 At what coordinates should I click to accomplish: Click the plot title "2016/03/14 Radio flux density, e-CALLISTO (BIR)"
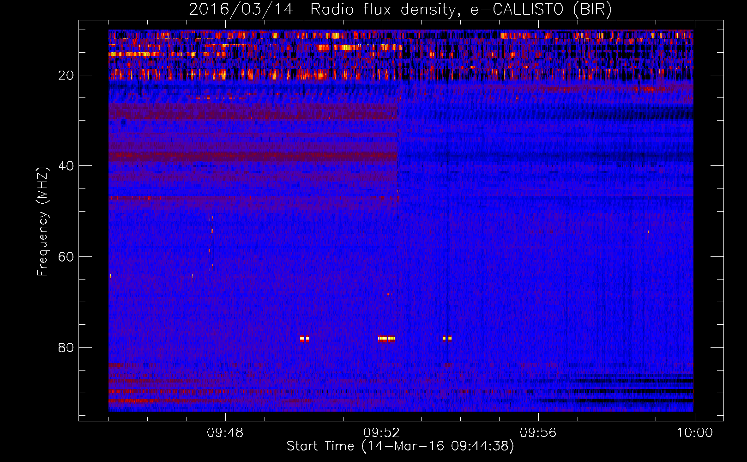click(400, 9)
